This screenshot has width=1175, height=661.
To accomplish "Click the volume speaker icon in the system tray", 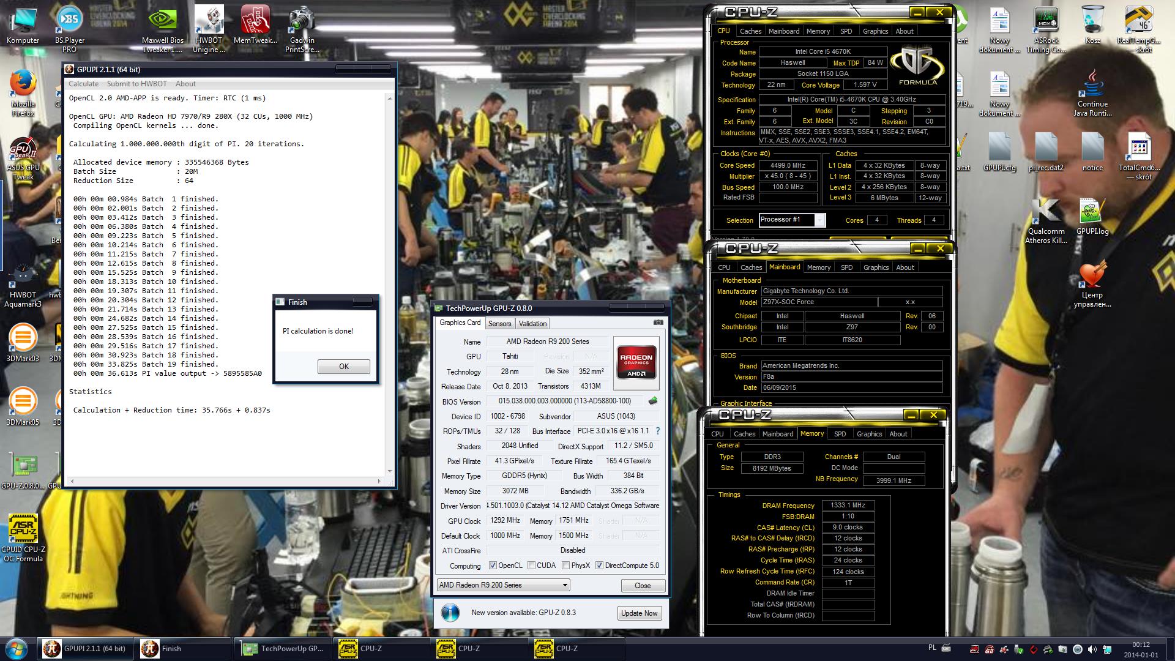I will point(1093,649).
